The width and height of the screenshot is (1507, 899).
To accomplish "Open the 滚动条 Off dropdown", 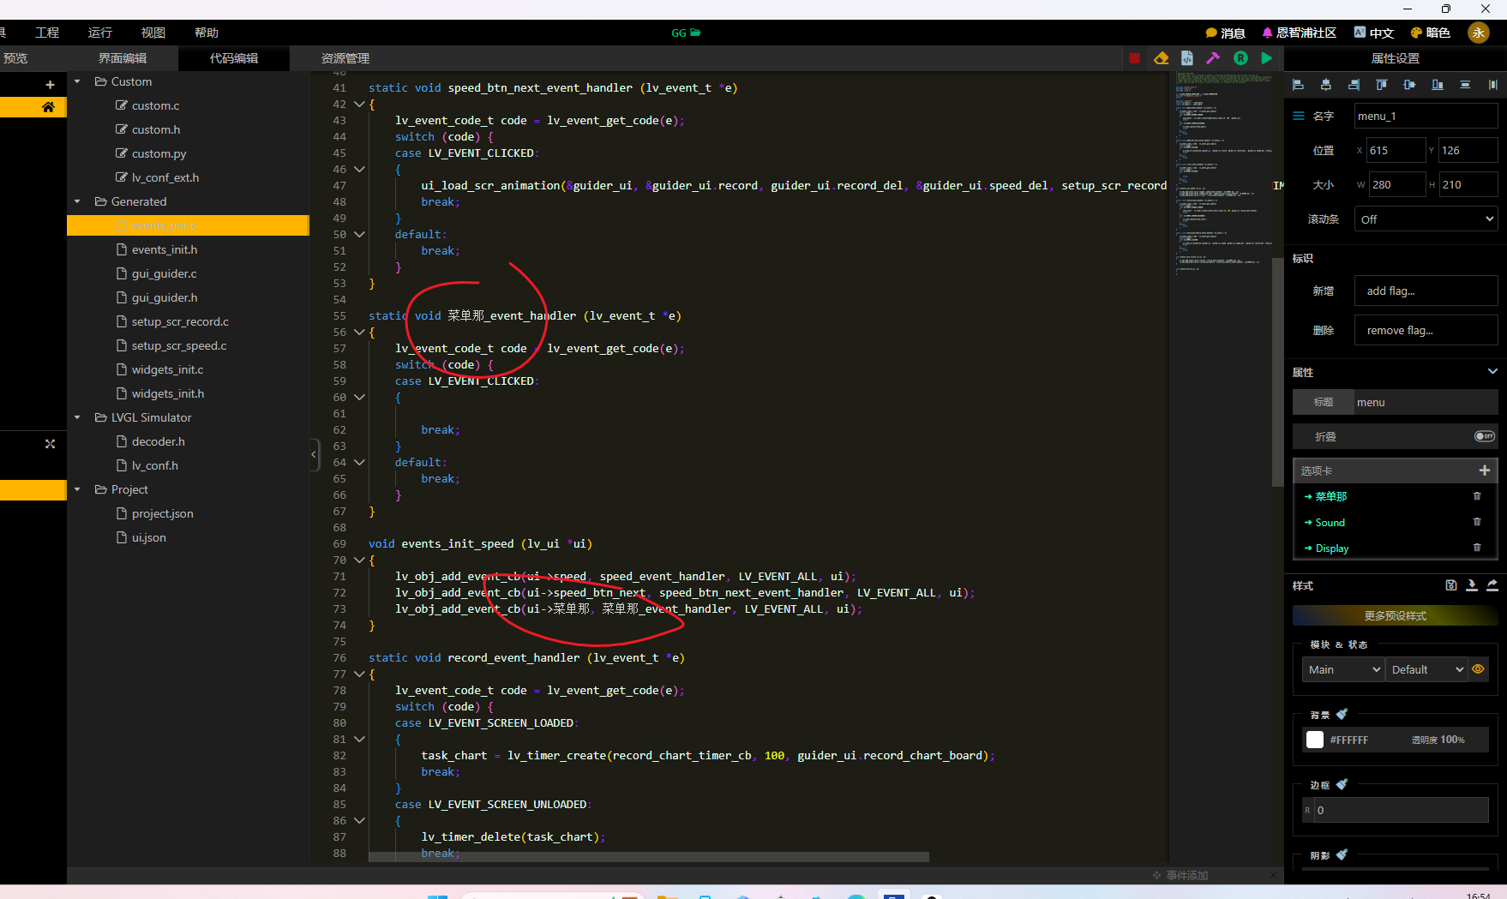I will 1426,219.
